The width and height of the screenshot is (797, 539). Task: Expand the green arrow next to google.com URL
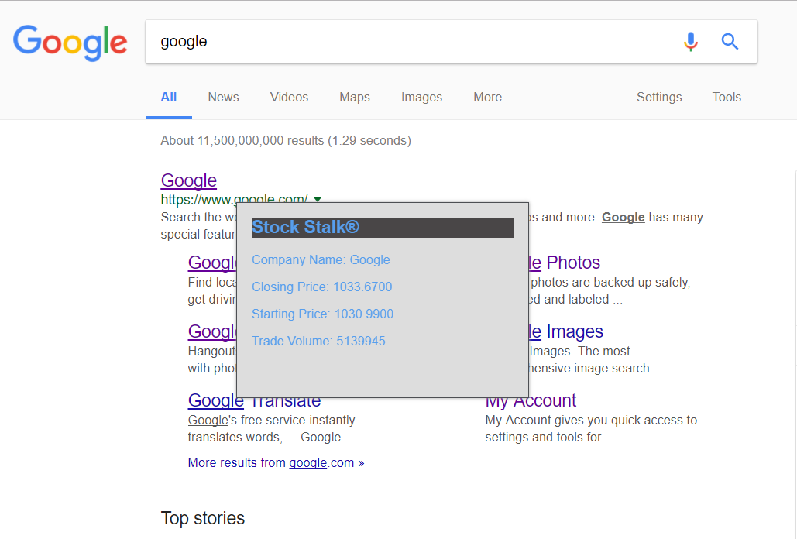tap(318, 200)
